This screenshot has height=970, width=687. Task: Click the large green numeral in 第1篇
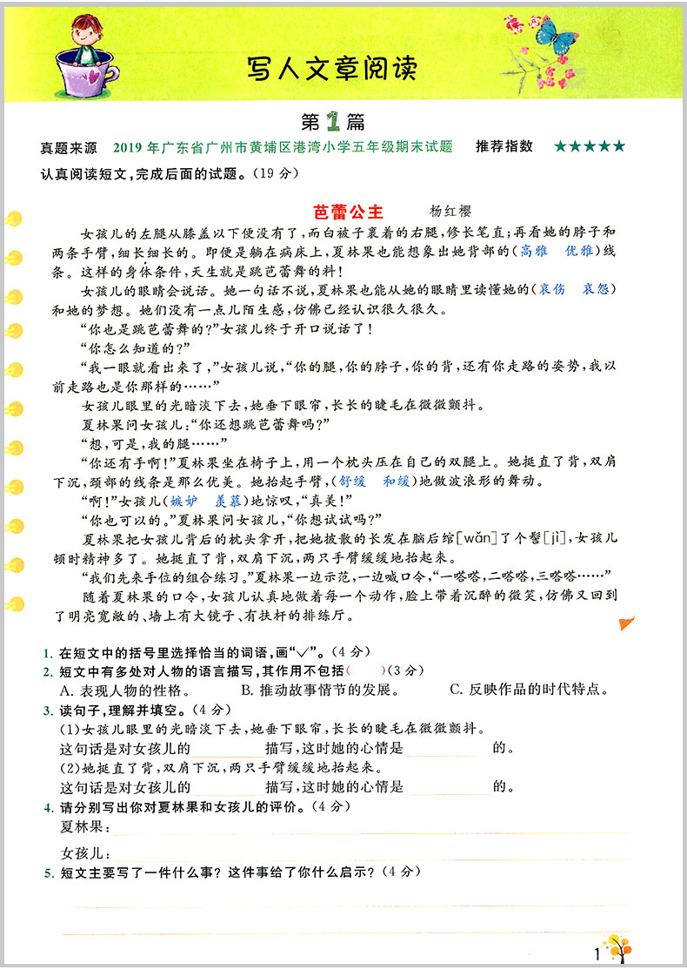[333, 121]
